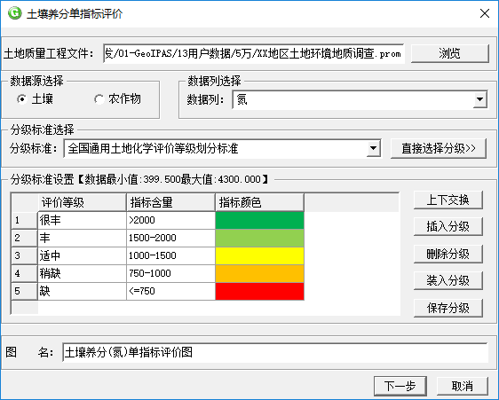
Task: Click the 下一步 next button
Action: pos(400,386)
